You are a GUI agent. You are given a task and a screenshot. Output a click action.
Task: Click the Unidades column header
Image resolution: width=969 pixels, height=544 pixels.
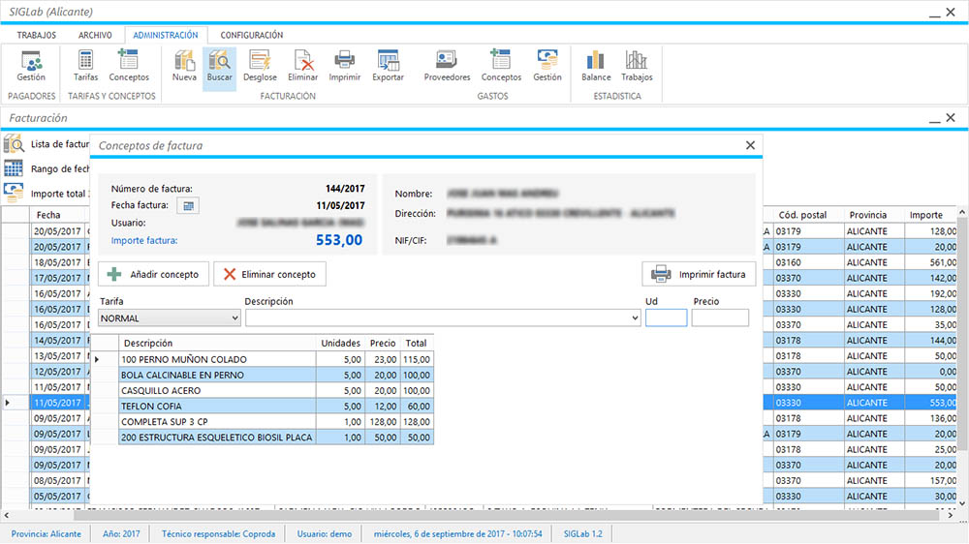coord(340,343)
